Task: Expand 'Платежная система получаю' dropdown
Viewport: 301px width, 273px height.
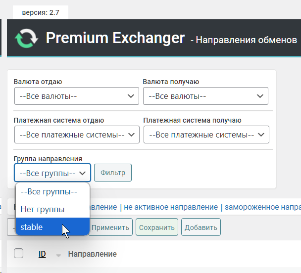Action: [206, 135]
